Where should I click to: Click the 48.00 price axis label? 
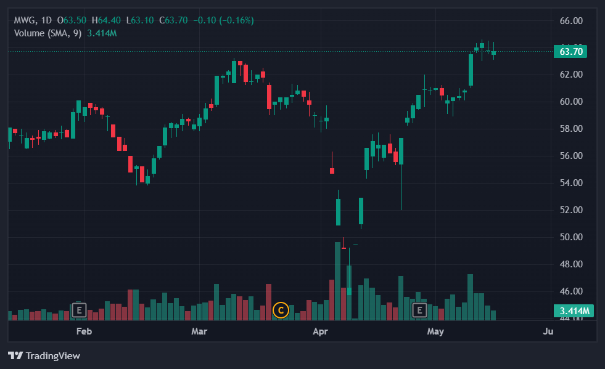tap(571, 264)
